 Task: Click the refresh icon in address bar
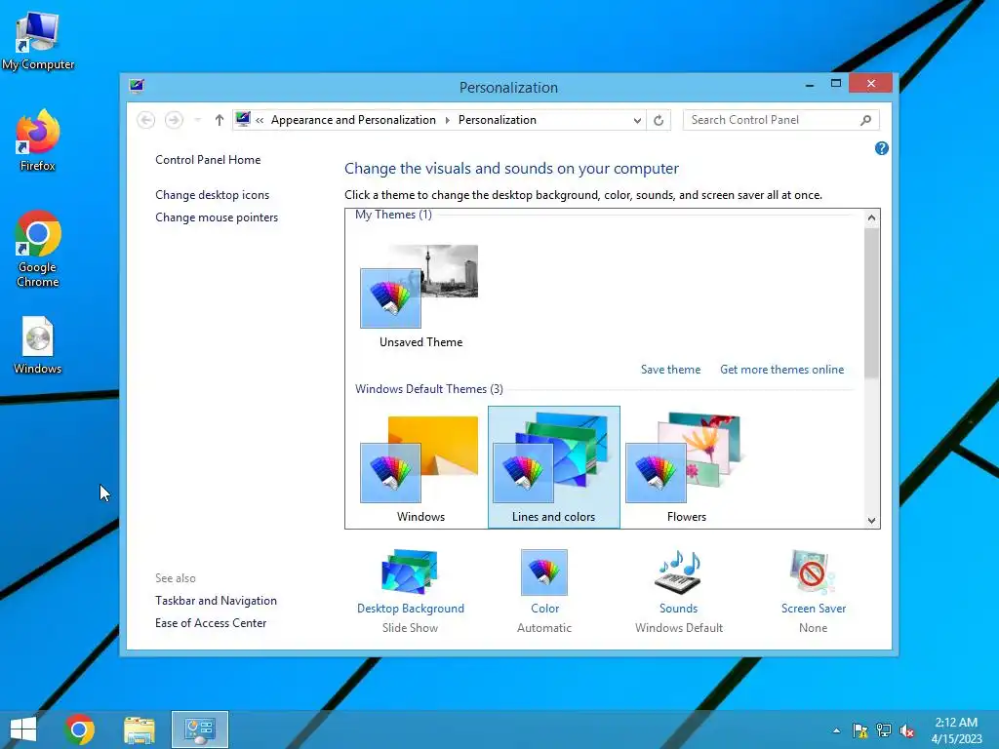[659, 120]
